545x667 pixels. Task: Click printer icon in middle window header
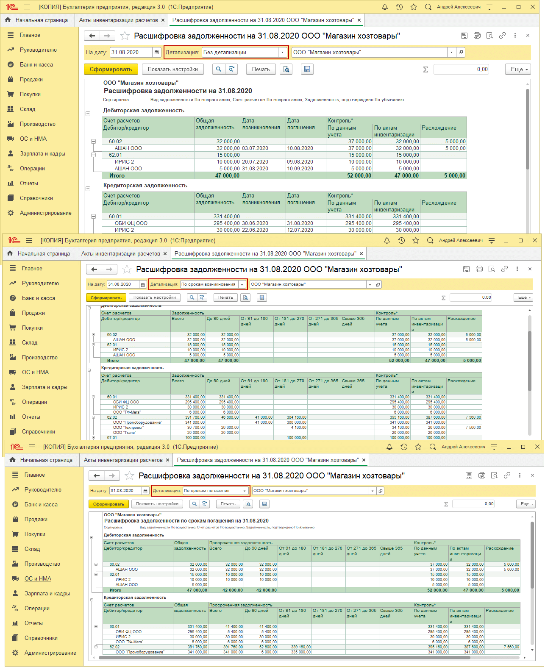pyautogui.click(x=479, y=269)
